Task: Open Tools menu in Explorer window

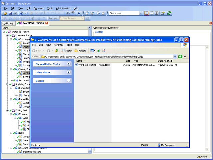Action: [x=69, y=45]
